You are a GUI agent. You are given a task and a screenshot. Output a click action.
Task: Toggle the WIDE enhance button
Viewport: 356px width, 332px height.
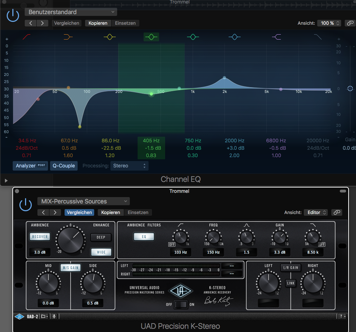101,252
